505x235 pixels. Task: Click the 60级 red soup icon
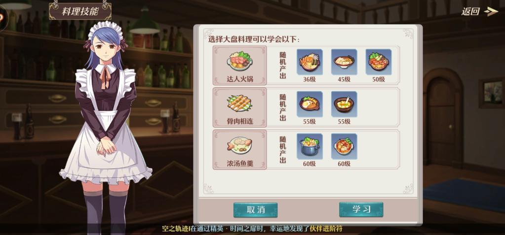click(x=344, y=146)
